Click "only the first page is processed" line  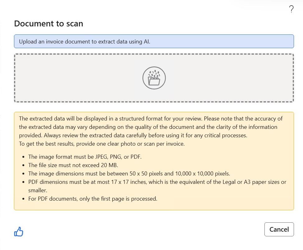click(x=93, y=199)
